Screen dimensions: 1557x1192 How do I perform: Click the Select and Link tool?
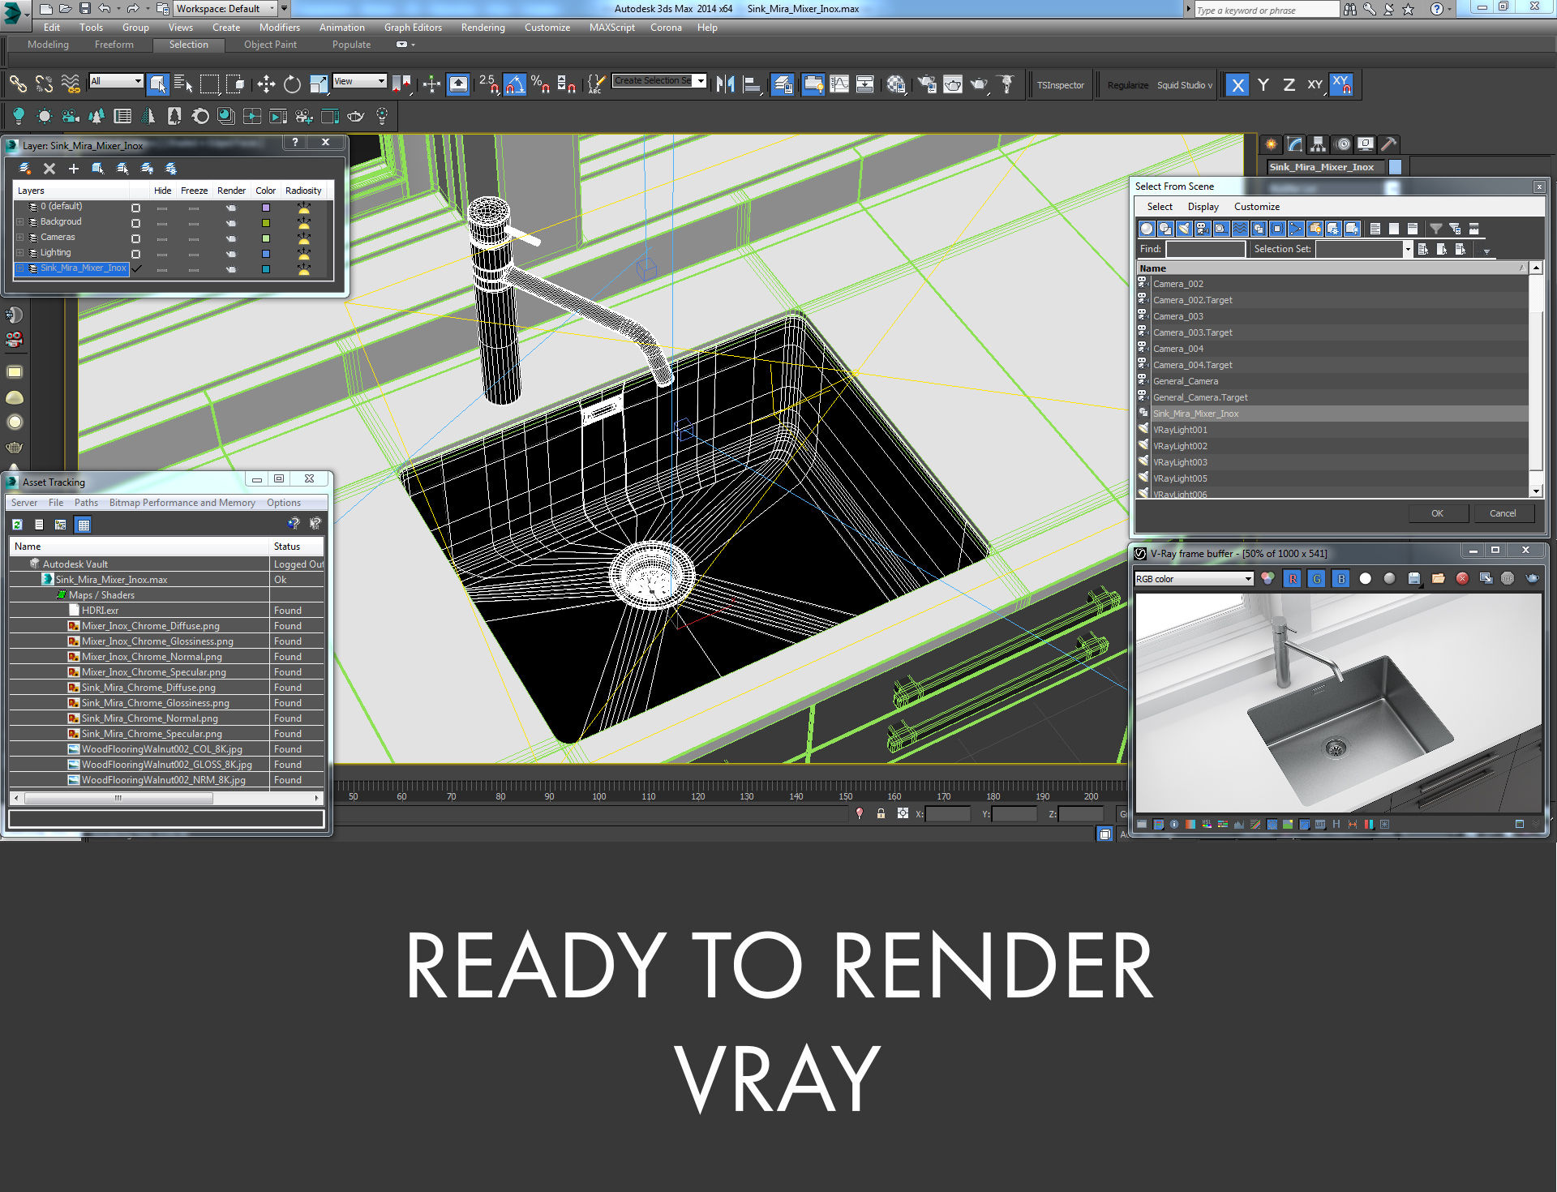click(18, 84)
